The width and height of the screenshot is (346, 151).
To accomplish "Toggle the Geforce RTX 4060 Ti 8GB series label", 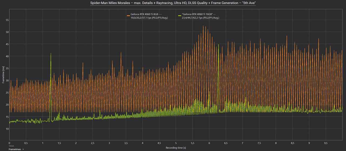I will coord(146,14).
